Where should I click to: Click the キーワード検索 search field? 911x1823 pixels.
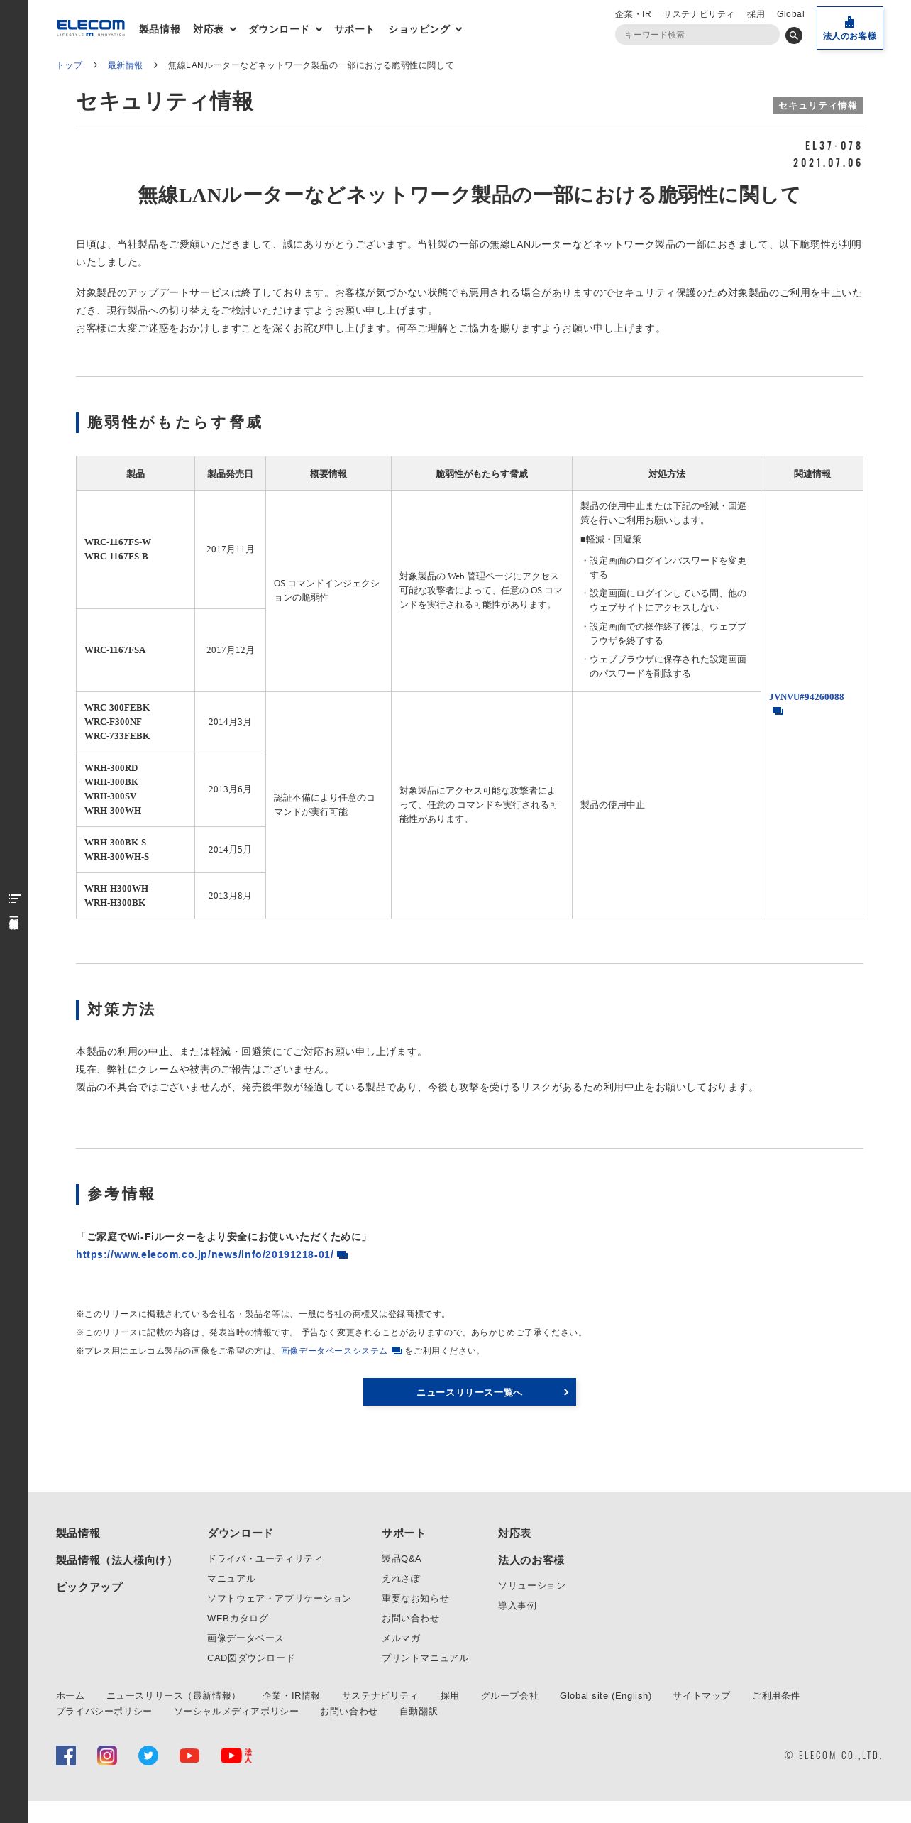[x=697, y=35]
